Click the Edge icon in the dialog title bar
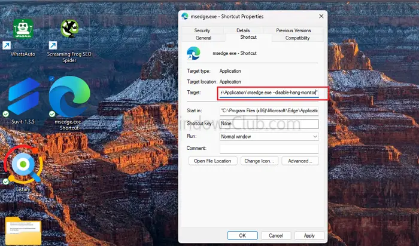Image resolution: width=419 pixels, height=246 pixels. coord(184,17)
